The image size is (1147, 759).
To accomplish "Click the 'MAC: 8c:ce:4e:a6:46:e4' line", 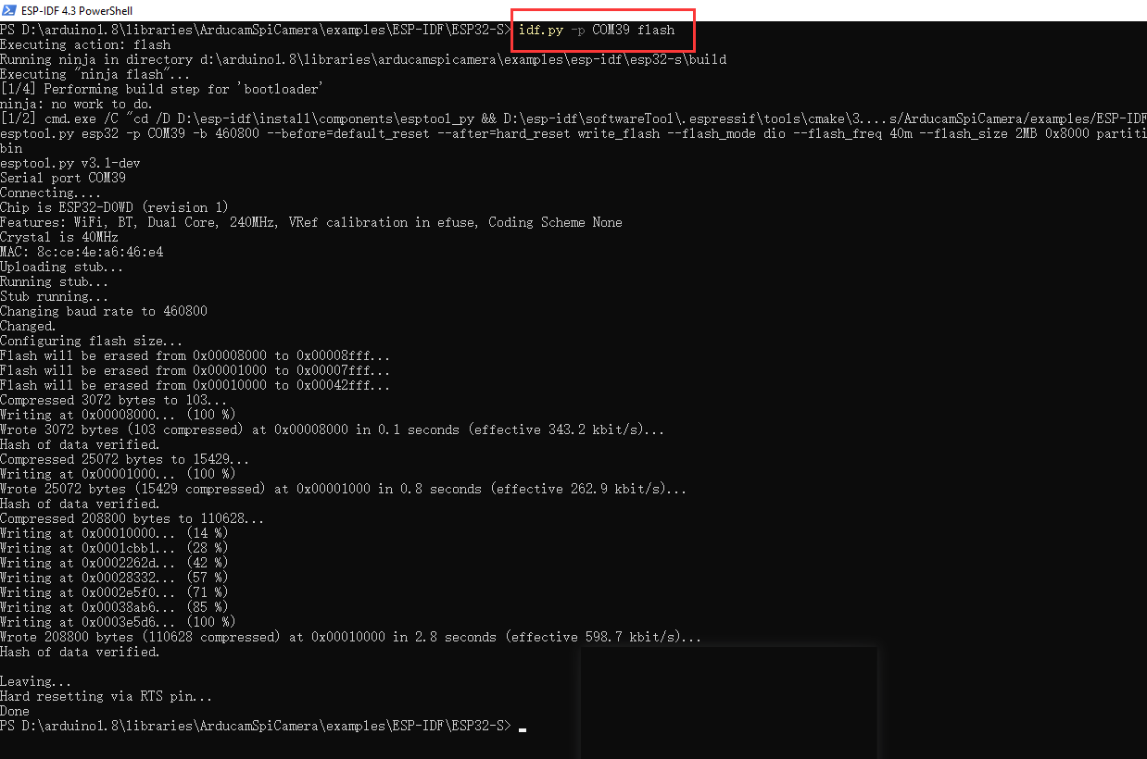I will click(x=82, y=252).
